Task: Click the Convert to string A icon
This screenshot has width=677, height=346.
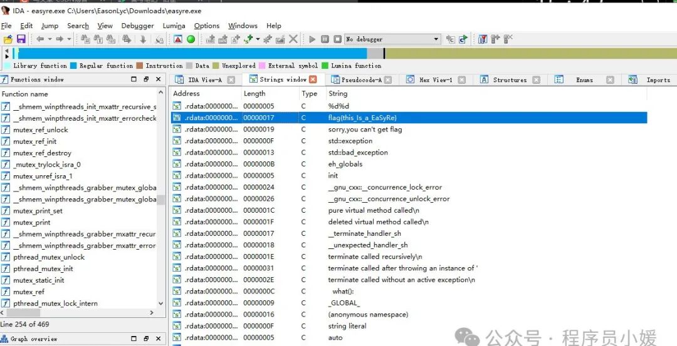Action: coord(236,39)
